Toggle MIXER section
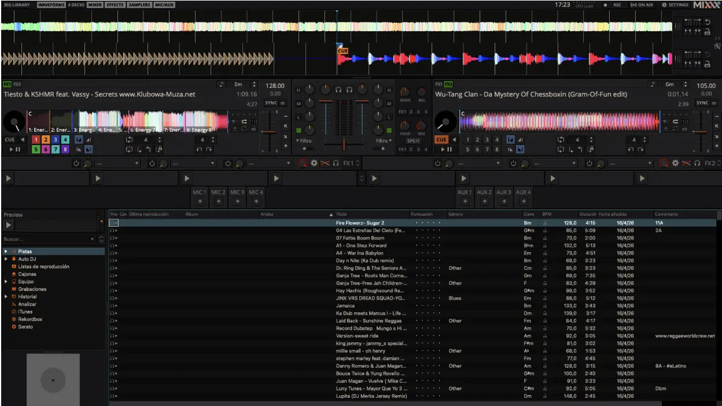 pyautogui.click(x=95, y=5)
